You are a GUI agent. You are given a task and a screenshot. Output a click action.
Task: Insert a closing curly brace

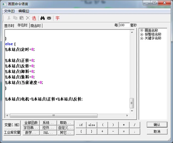click(92, 131)
